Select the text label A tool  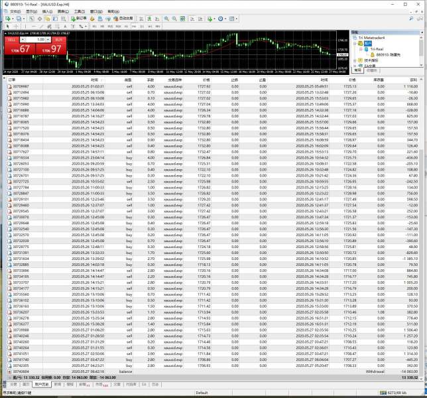pyautogui.click(x=66, y=26)
